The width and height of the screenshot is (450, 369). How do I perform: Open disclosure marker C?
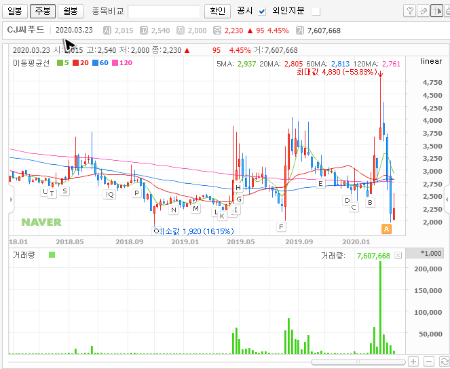pyautogui.click(x=354, y=207)
